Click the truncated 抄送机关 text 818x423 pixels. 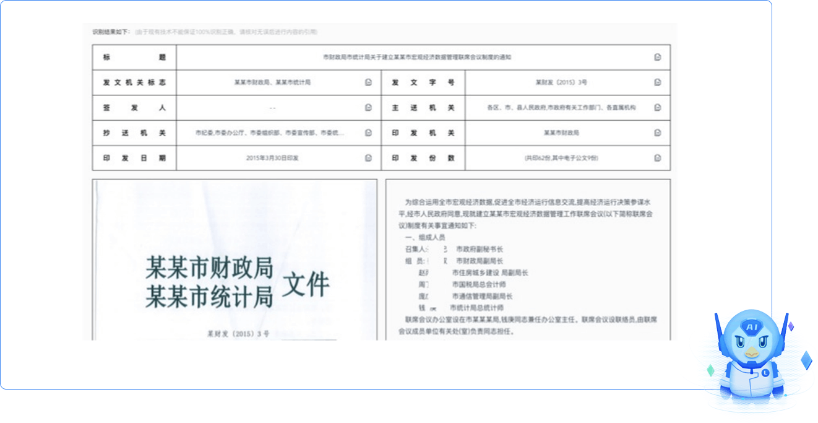[269, 133]
